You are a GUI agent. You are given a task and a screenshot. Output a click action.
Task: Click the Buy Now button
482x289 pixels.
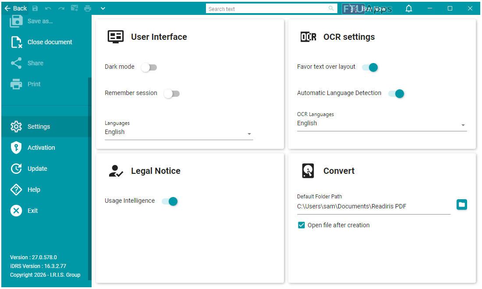click(368, 9)
